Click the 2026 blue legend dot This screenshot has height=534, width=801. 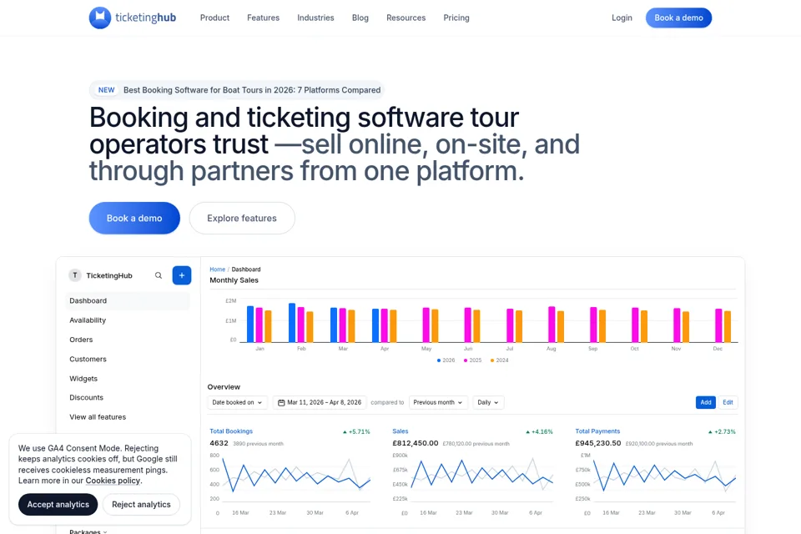(x=439, y=360)
